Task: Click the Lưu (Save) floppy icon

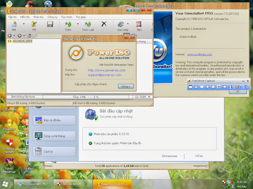Action: click(50, 24)
